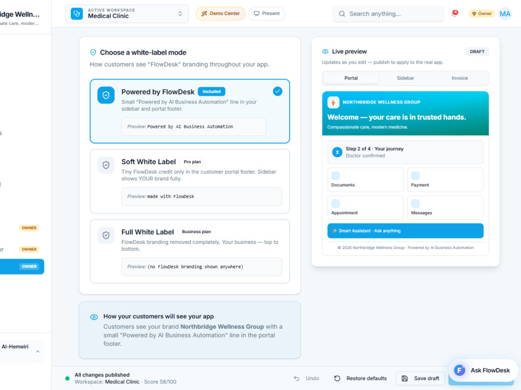Image resolution: width=521 pixels, height=390 pixels.
Task: Select the Full White Label option
Action: tap(190, 251)
